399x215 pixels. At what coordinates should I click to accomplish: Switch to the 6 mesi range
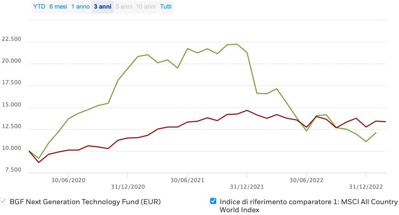point(58,7)
